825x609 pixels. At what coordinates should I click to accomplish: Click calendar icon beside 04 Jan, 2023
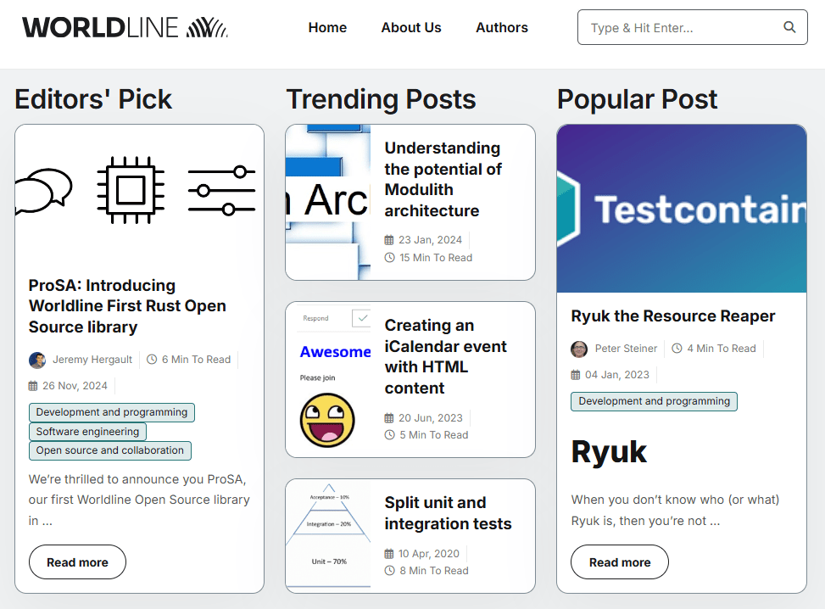point(576,375)
